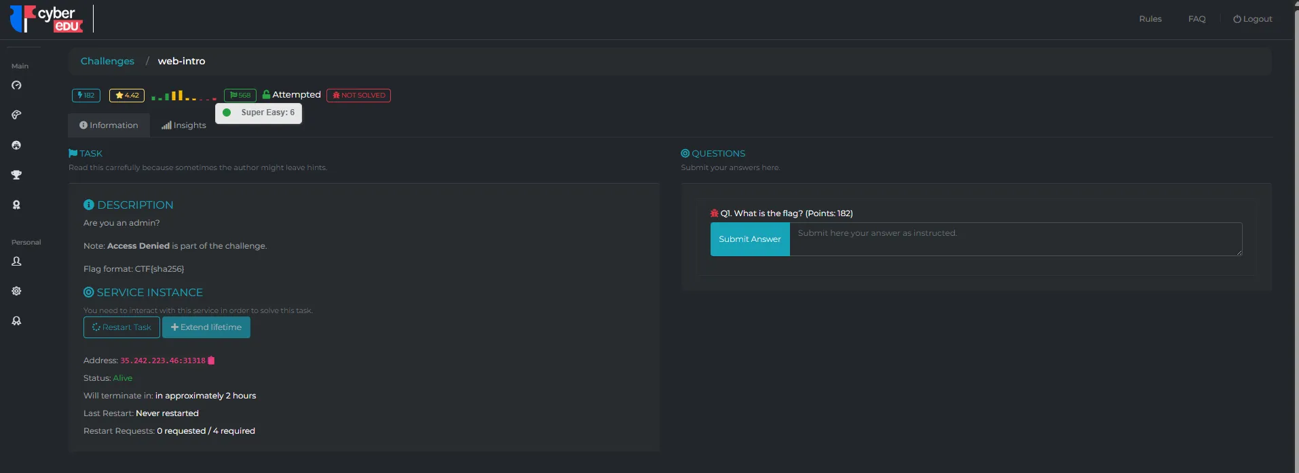Log out using the Logout link
Screen dimensions: 1299x473
(x=1253, y=19)
